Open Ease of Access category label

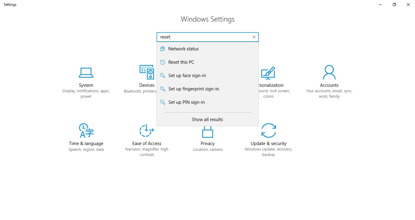click(147, 144)
